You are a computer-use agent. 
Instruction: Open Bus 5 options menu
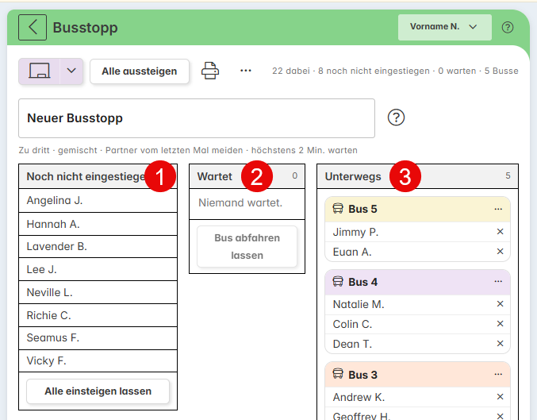[498, 209]
